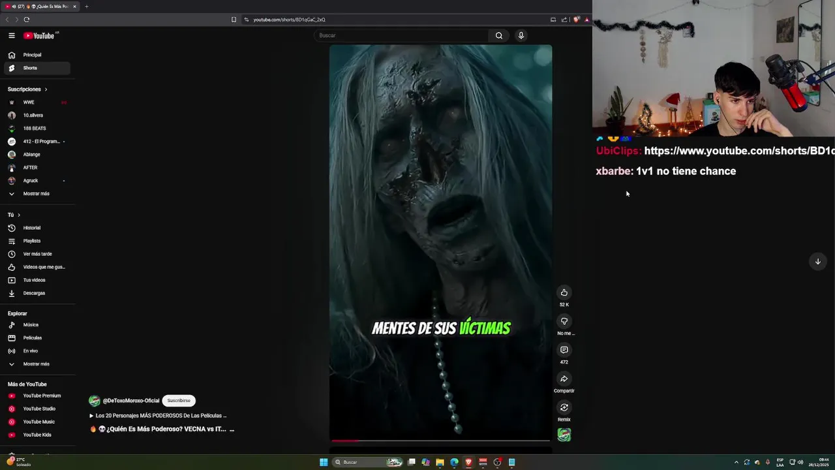Click the xbarbe username in chat
The width and height of the screenshot is (835, 470).
pos(613,171)
